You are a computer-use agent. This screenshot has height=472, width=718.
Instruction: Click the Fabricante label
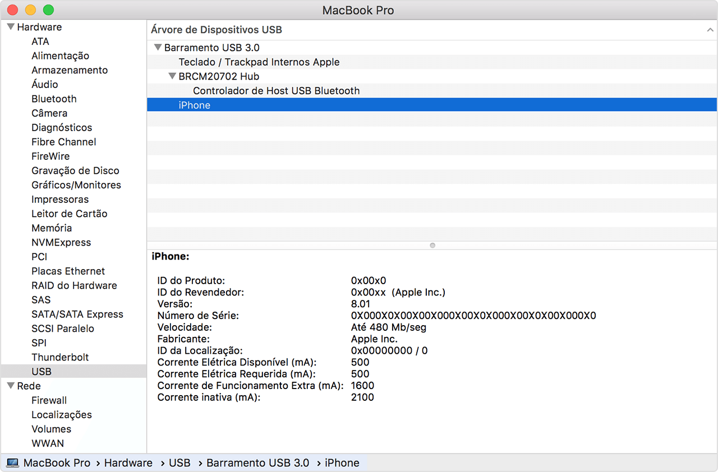point(183,339)
